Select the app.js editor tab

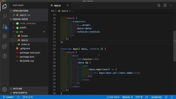tap(59, 5)
